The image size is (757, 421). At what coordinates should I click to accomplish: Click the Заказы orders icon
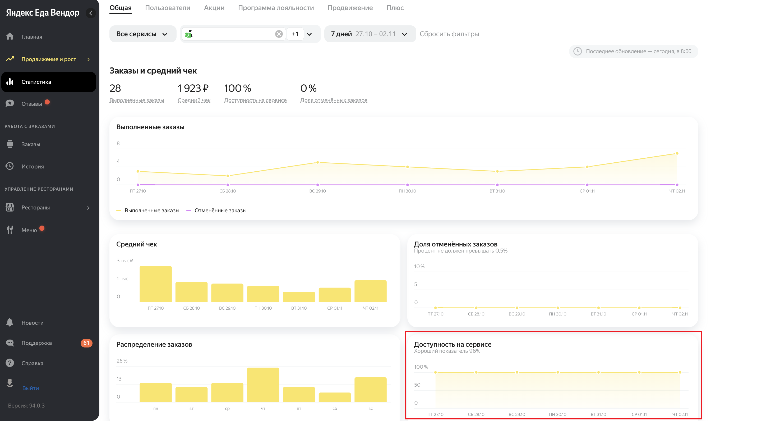pos(10,144)
